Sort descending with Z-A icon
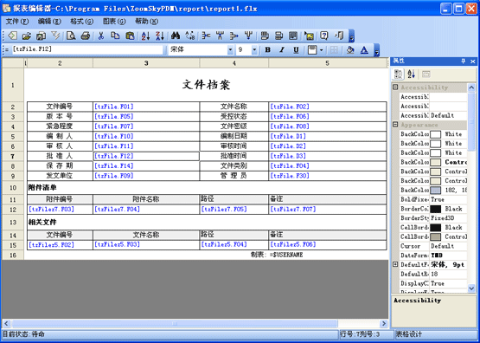Image resolution: width=480 pixels, height=343 pixels. pos(160,36)
